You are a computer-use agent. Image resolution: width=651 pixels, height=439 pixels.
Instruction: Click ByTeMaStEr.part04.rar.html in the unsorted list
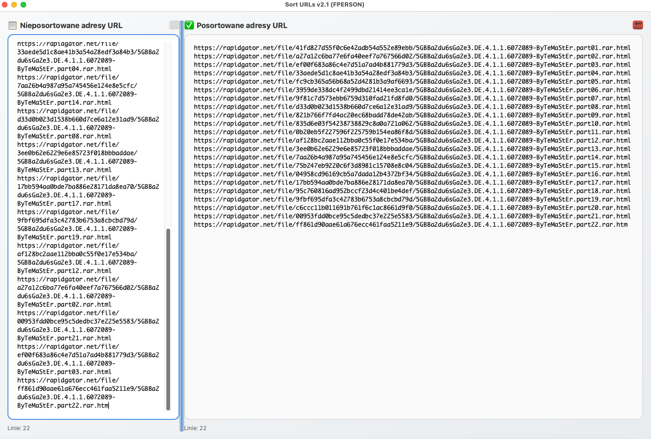(x=64, y=69)
